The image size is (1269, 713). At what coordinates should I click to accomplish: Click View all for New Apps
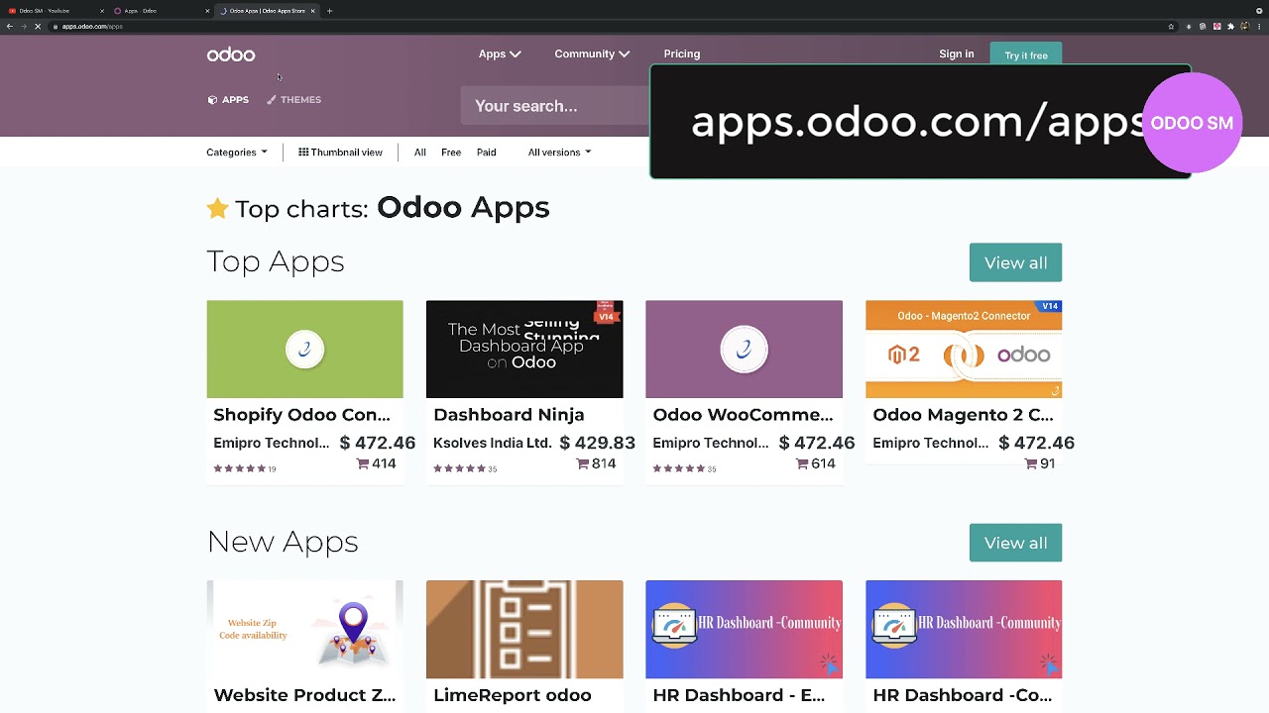[1015, 543]
